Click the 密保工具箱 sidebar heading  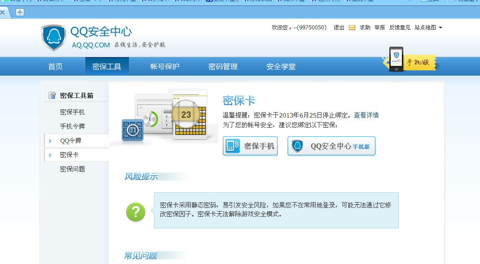pos(76,96)
